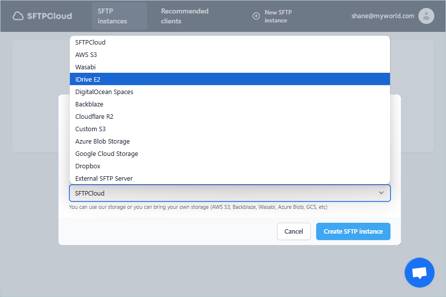Viewport: 446px width, 297px height.
Task: Open the user avatar profile icon
Action: [426, 16]
